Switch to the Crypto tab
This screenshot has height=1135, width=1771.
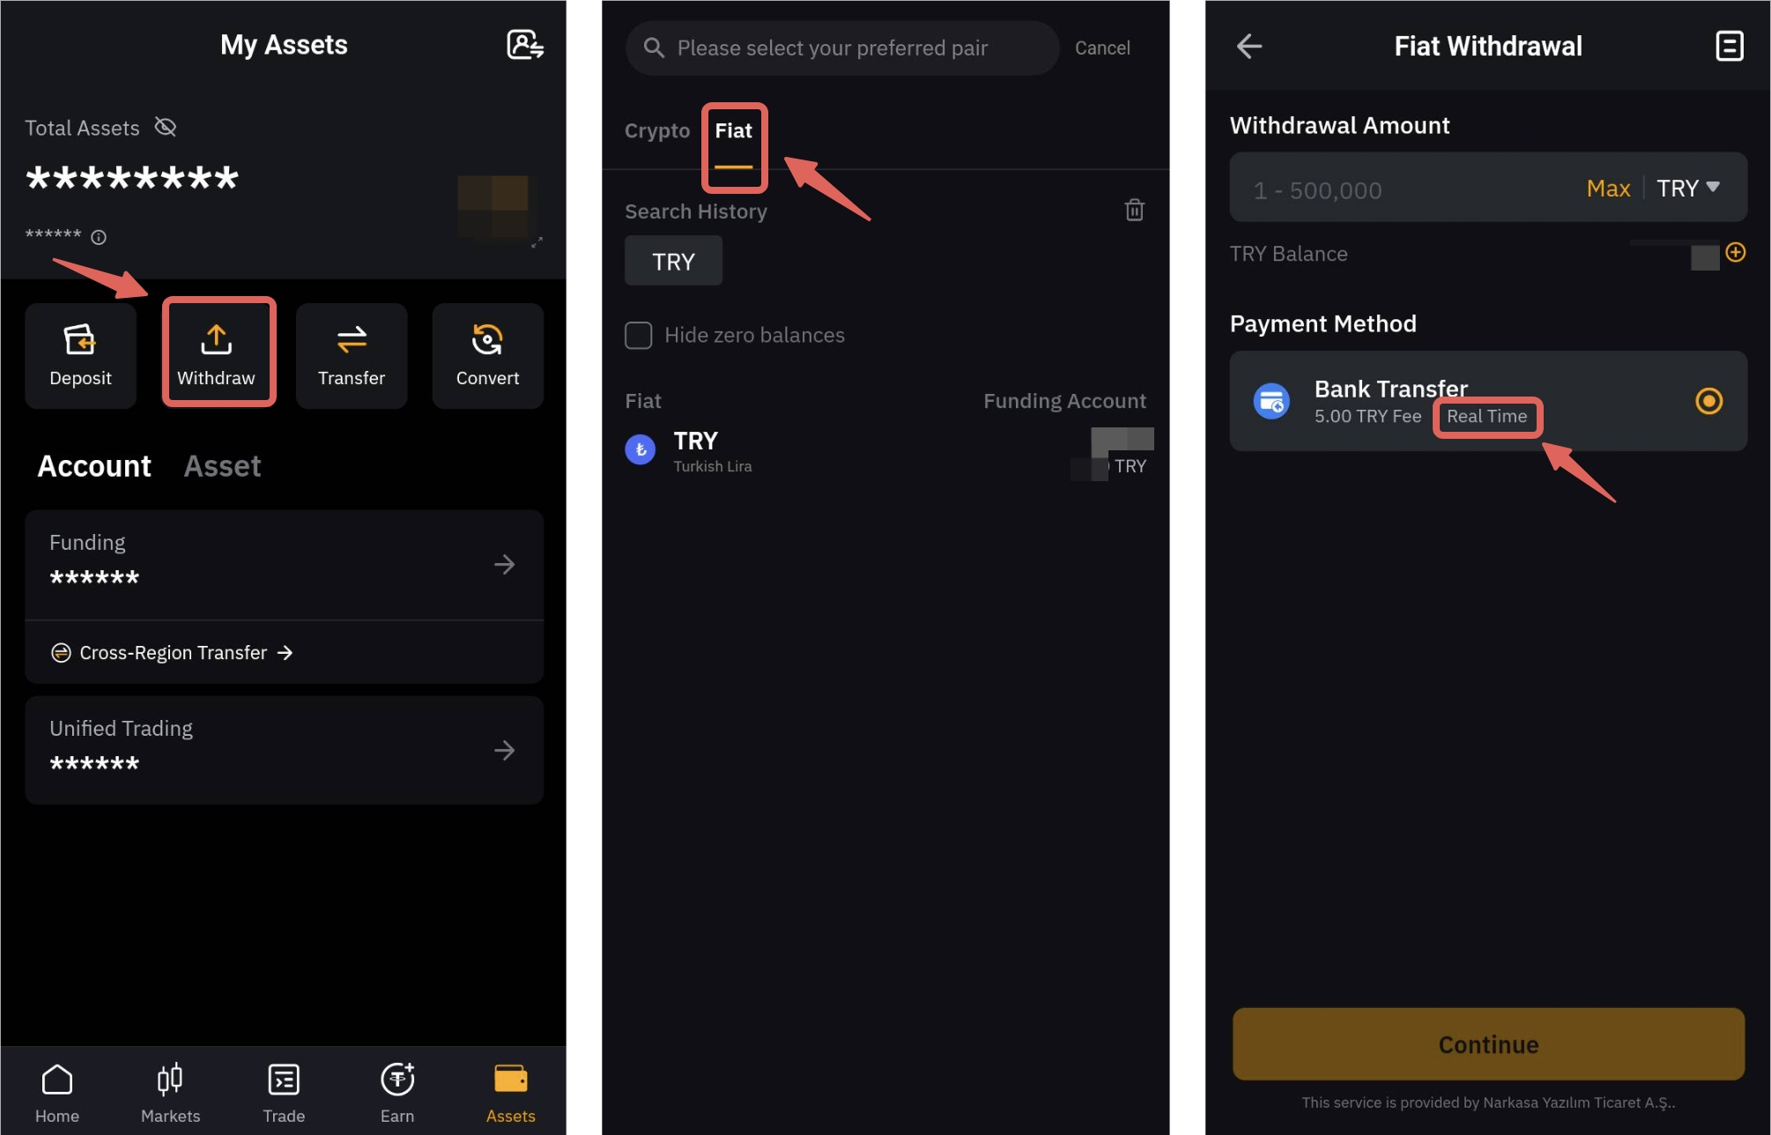657,130
